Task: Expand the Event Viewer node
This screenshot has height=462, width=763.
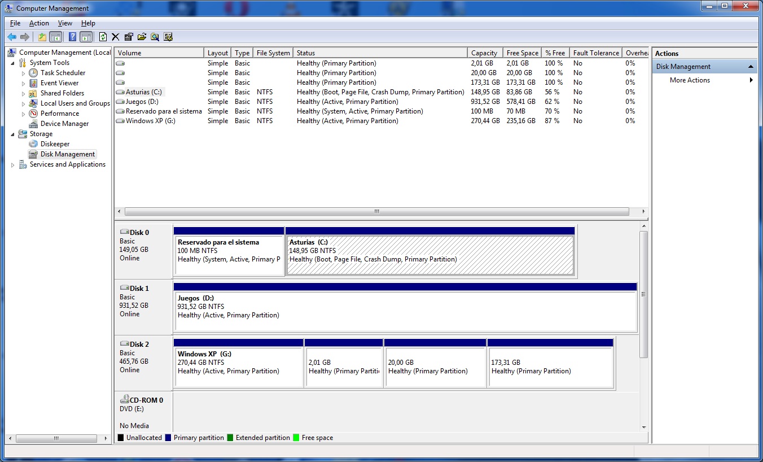Action: pos(24,83)
